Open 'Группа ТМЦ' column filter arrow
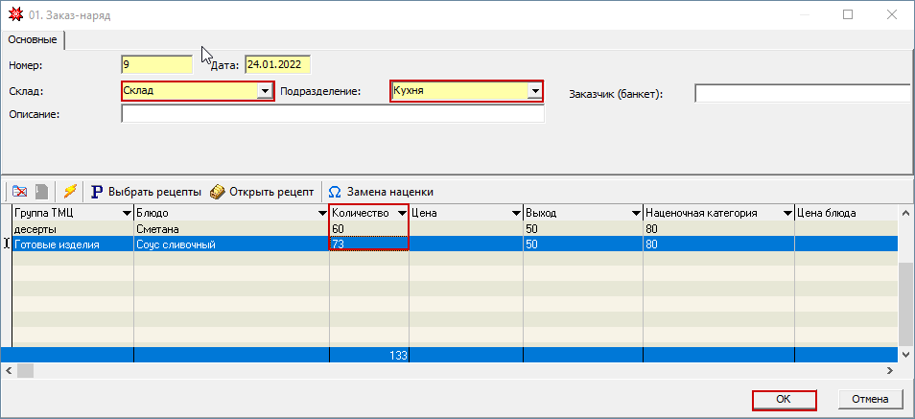This screenshot has height=419, width=915. [x=125, y=213]
